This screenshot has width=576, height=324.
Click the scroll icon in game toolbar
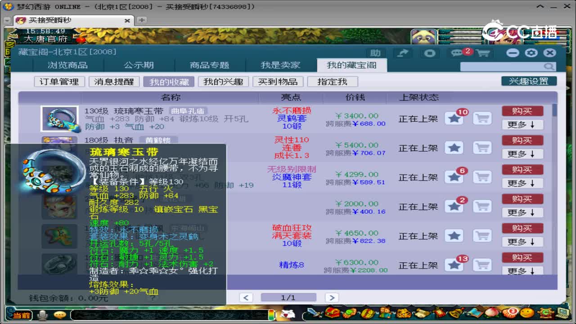pyautogui.click(x=421, y=312)
